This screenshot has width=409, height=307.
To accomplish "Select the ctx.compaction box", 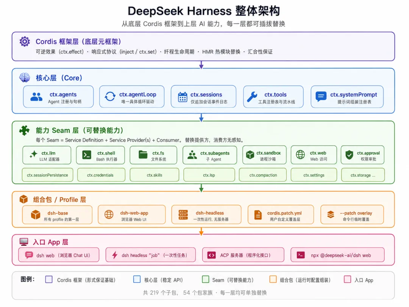I will 263,175.
